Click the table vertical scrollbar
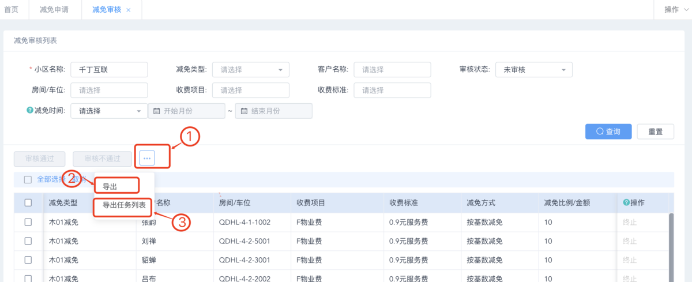Image resolution: width=692 pixels, height=282 pixels. coord(671,247)
